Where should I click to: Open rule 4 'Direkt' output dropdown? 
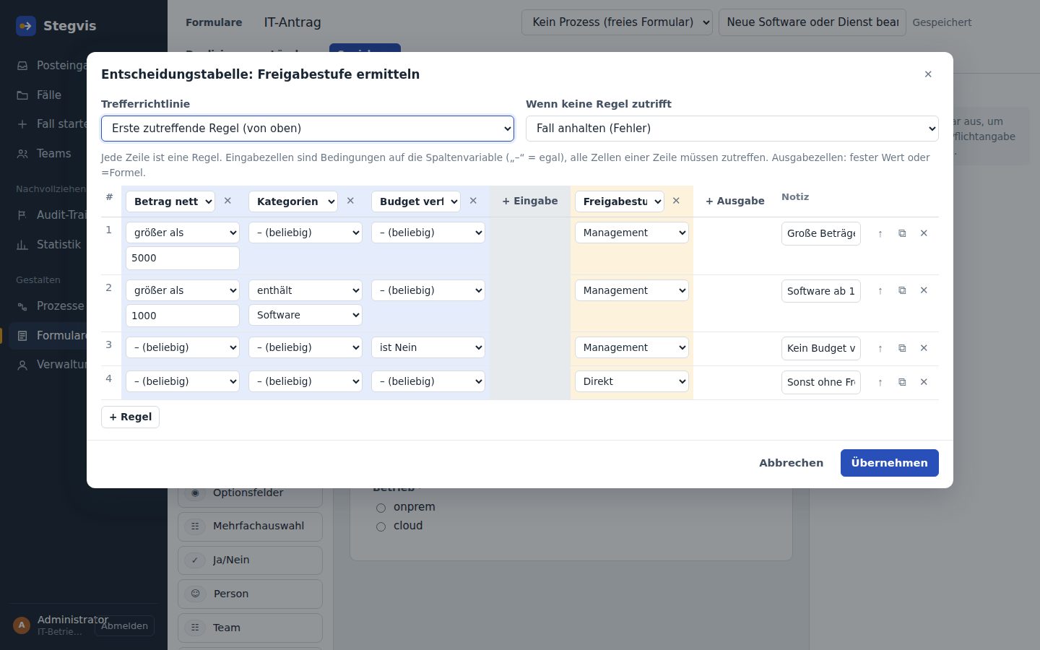(x=632, y=381)
